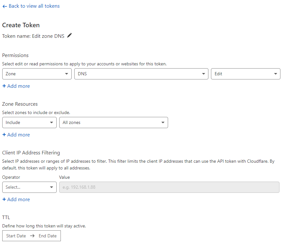Click the arrow between Start Date and End Date
The image size is (283, 246).
(32, 236)
